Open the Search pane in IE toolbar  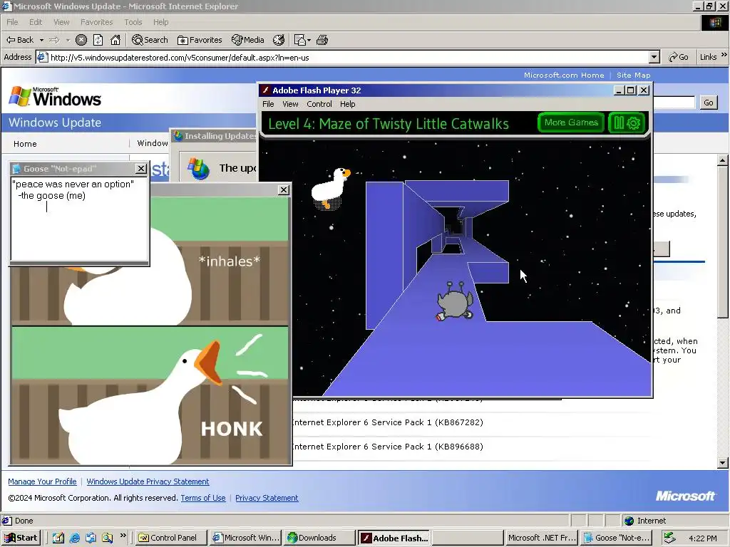(x=150, y=40)
